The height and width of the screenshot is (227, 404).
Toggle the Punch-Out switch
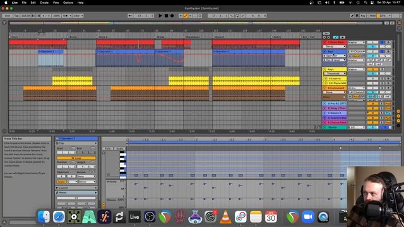pos(243,16)
